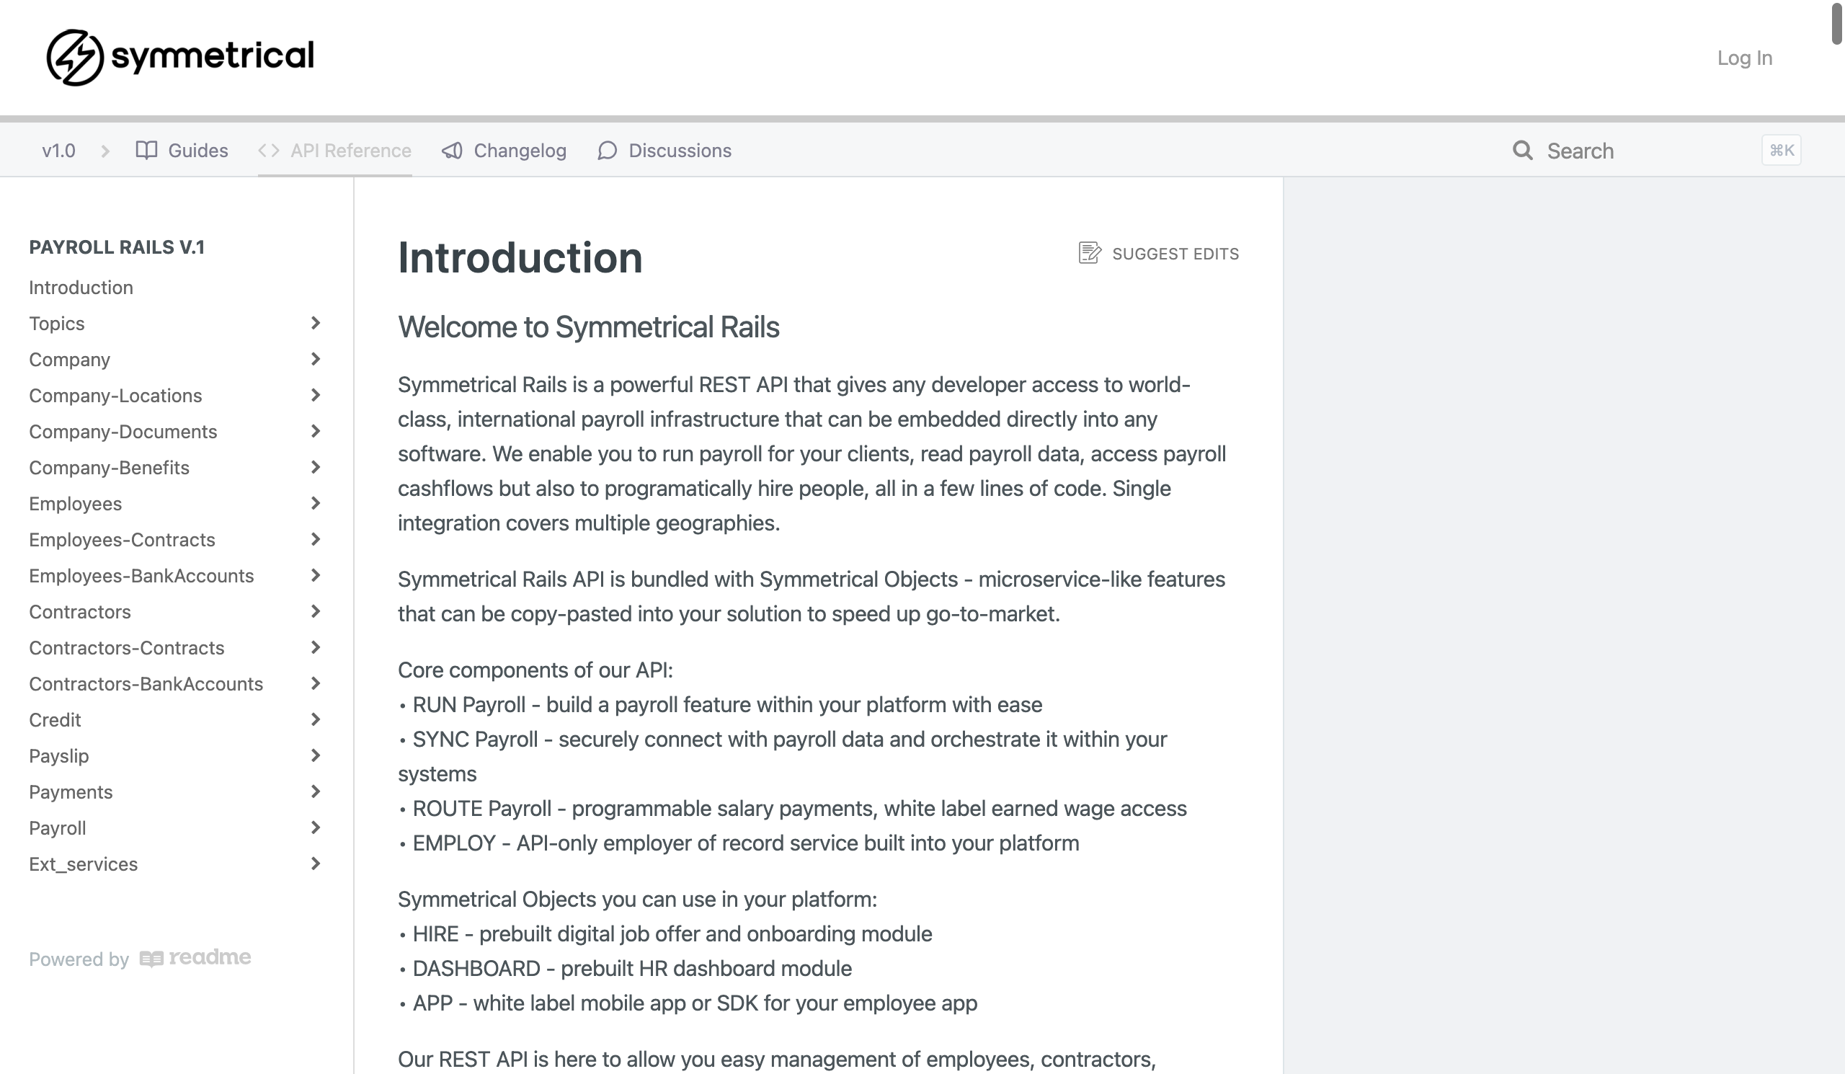This screenshot has width=1845, height=1074.
Task: Expand the Contractors-Contracts chevron
Action: (316, 647)
